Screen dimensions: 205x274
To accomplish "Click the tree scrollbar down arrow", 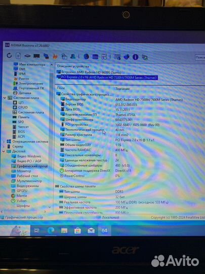I will point(50,207).
